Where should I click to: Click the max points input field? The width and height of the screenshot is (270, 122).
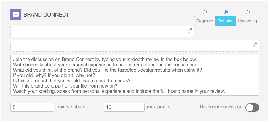tap(124, 107)
